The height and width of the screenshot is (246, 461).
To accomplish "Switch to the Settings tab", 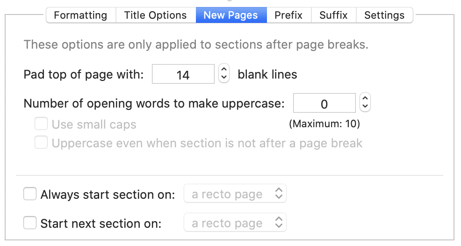I will (385, 15).
